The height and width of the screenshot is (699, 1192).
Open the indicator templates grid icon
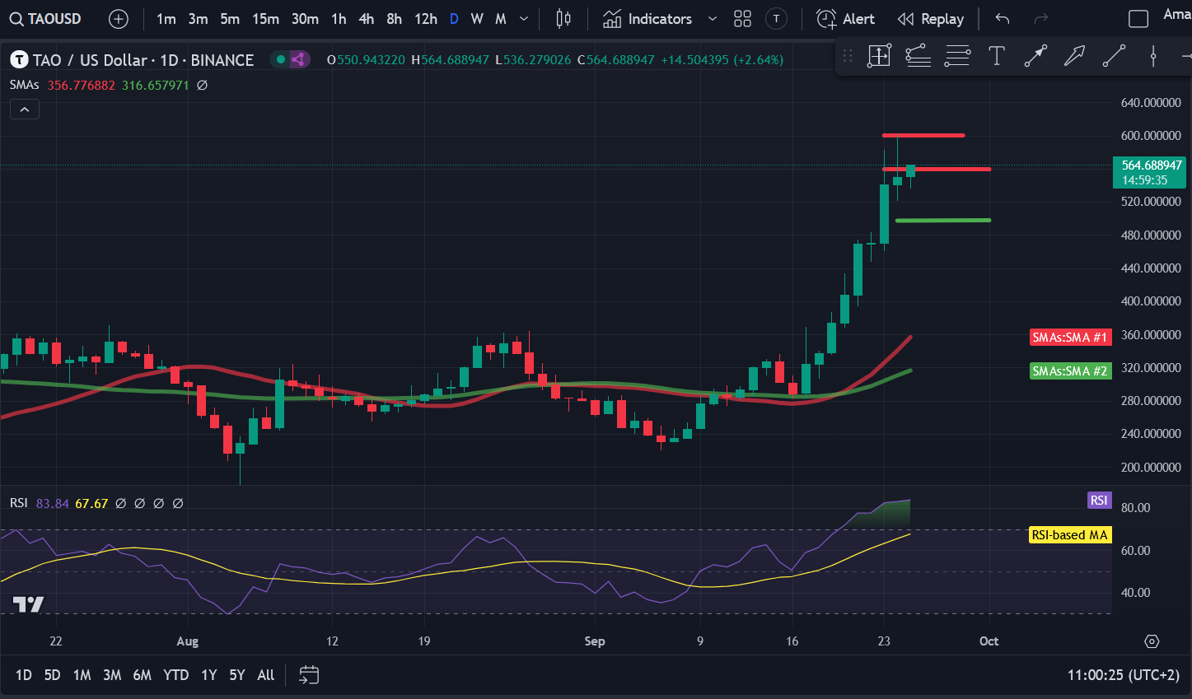click(742, 19)
